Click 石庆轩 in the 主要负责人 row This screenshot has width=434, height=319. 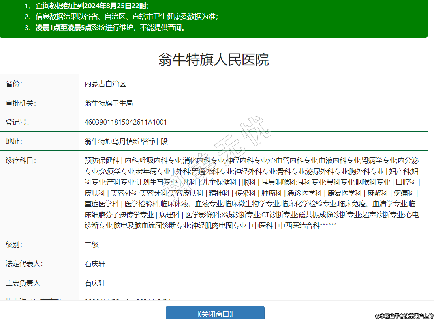click(x=95, y=283)
